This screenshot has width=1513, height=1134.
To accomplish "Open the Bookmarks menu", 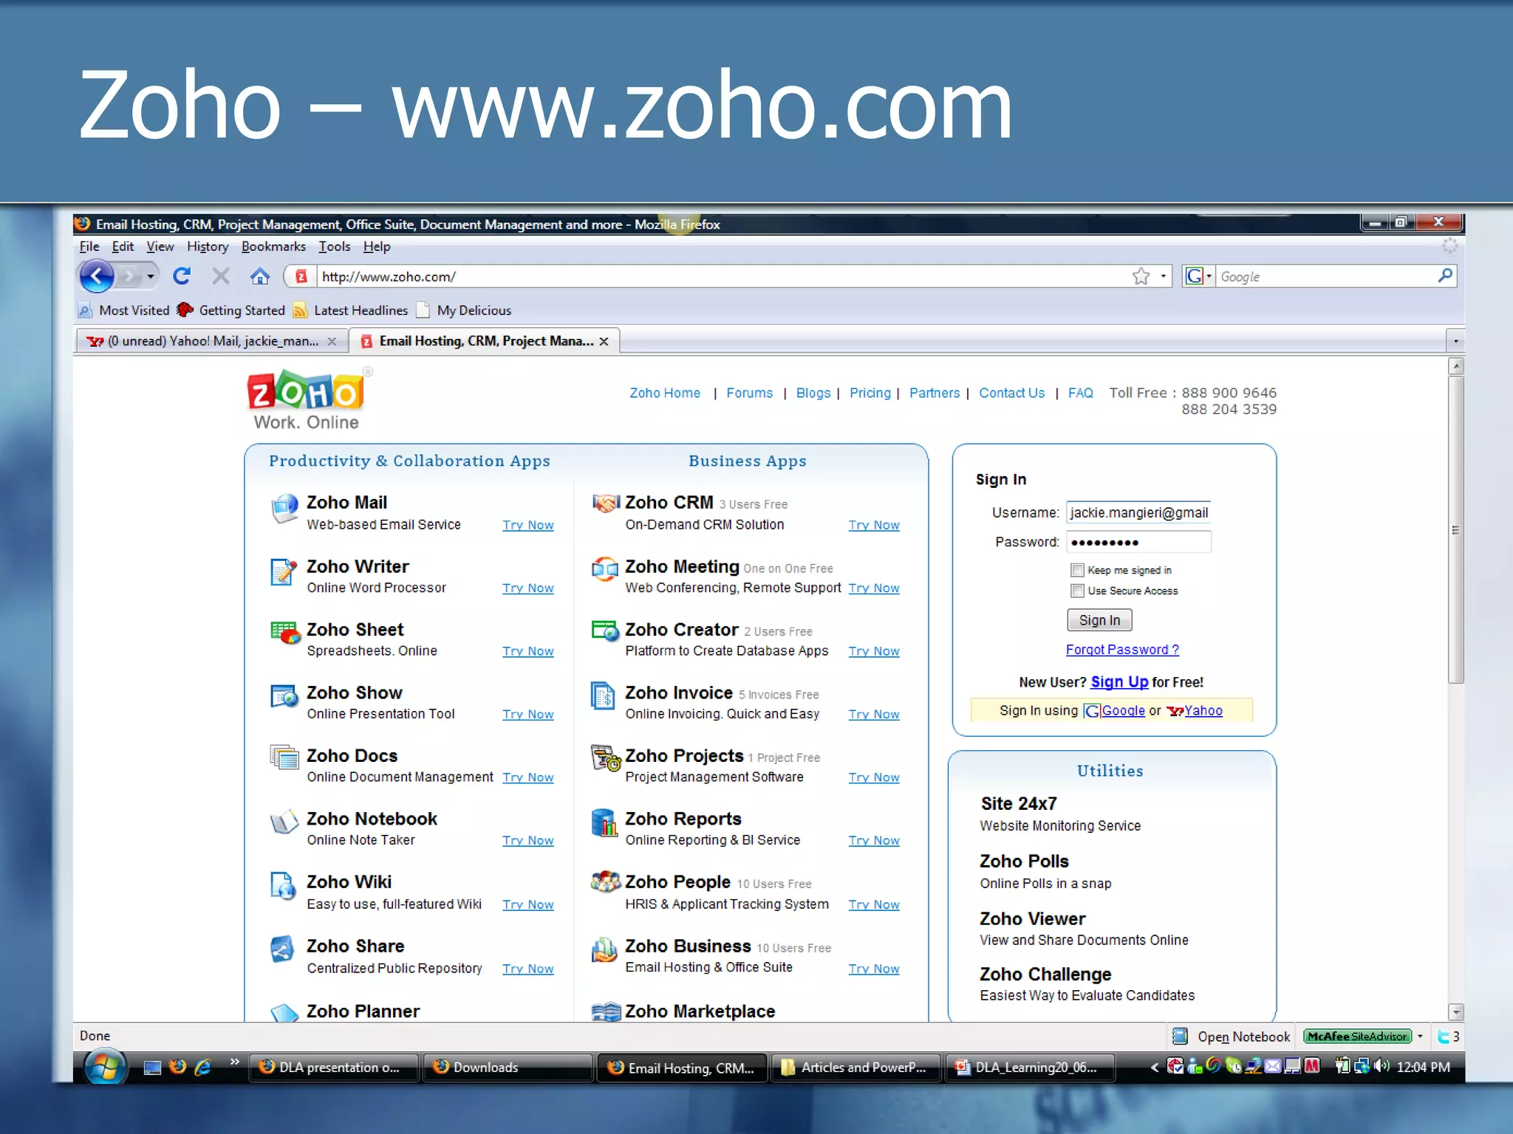I will [x=273, y=247].
